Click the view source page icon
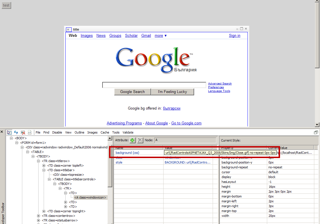 [x=30, y=132]
